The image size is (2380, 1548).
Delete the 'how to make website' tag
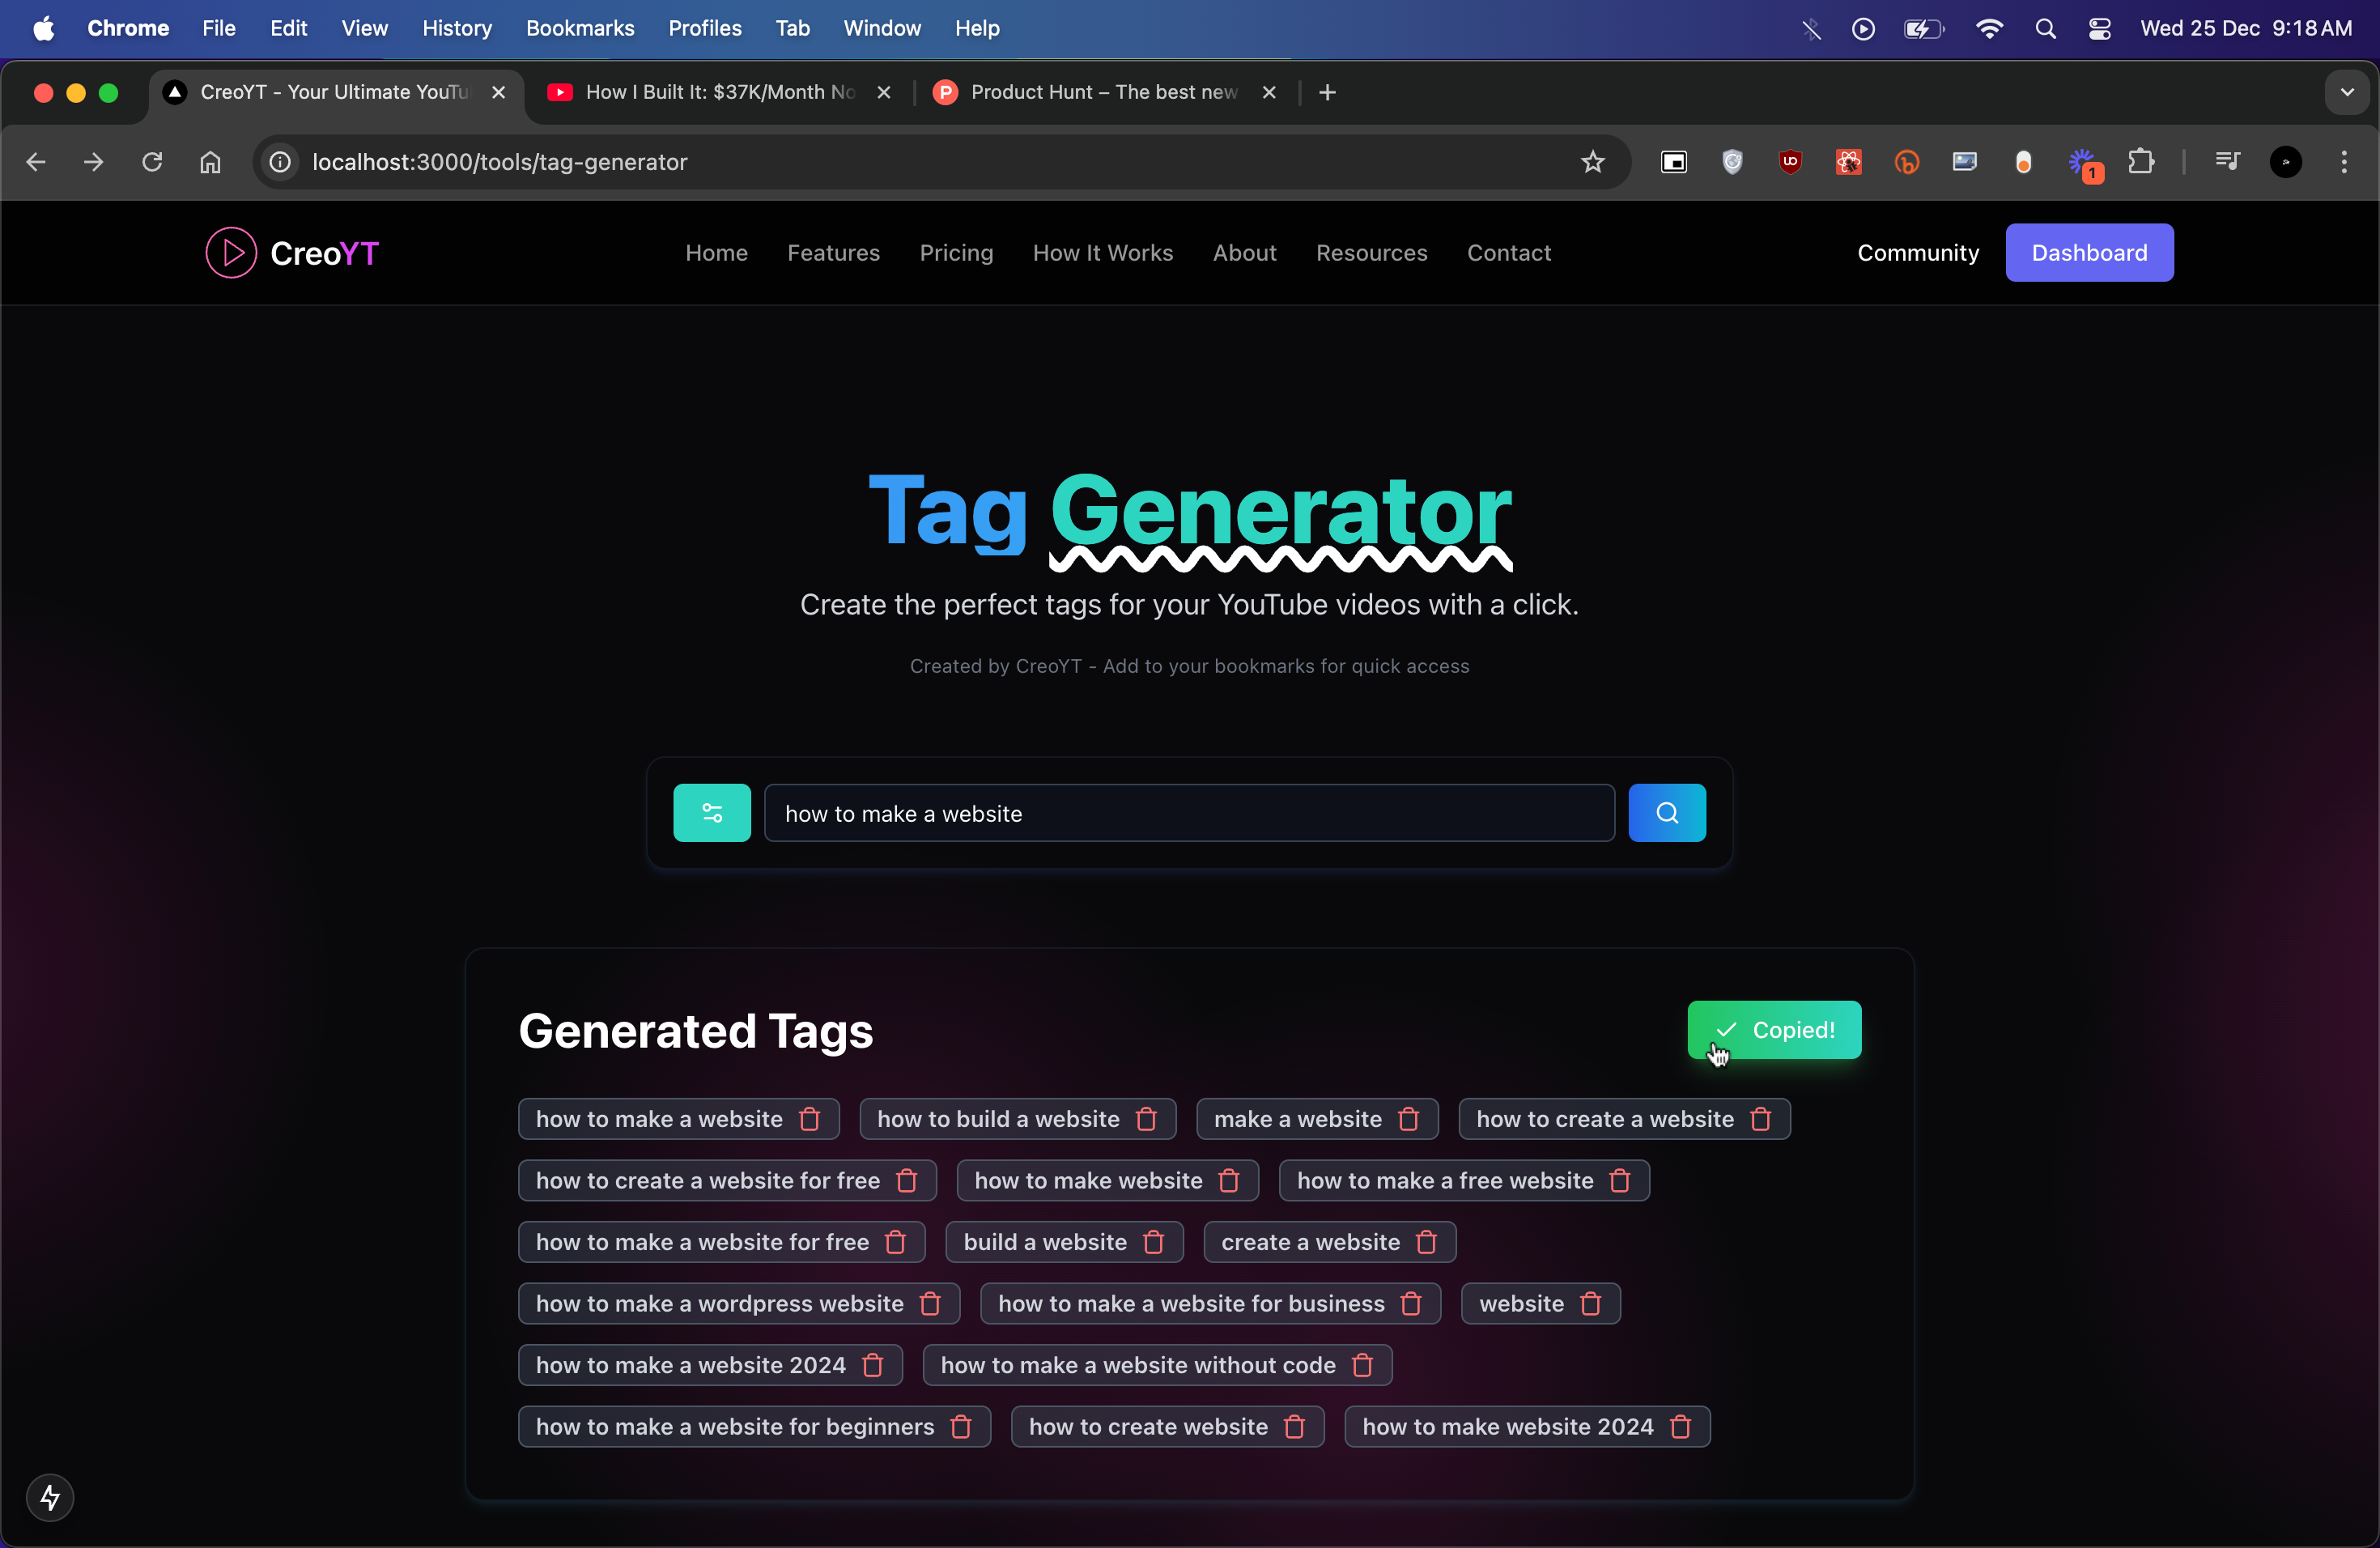1229,1181
